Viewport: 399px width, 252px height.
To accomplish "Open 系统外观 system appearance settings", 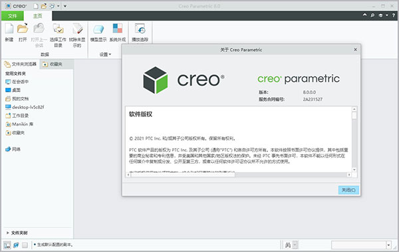I will 118,28.
